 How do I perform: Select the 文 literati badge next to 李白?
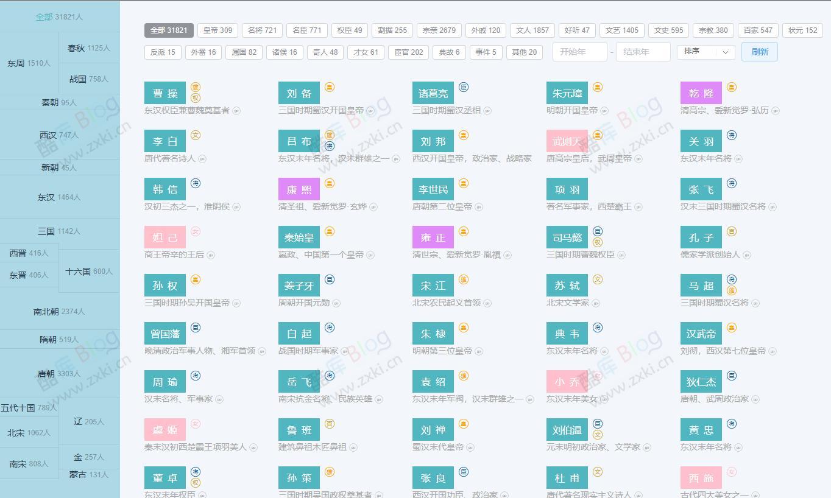coord(195,136)
